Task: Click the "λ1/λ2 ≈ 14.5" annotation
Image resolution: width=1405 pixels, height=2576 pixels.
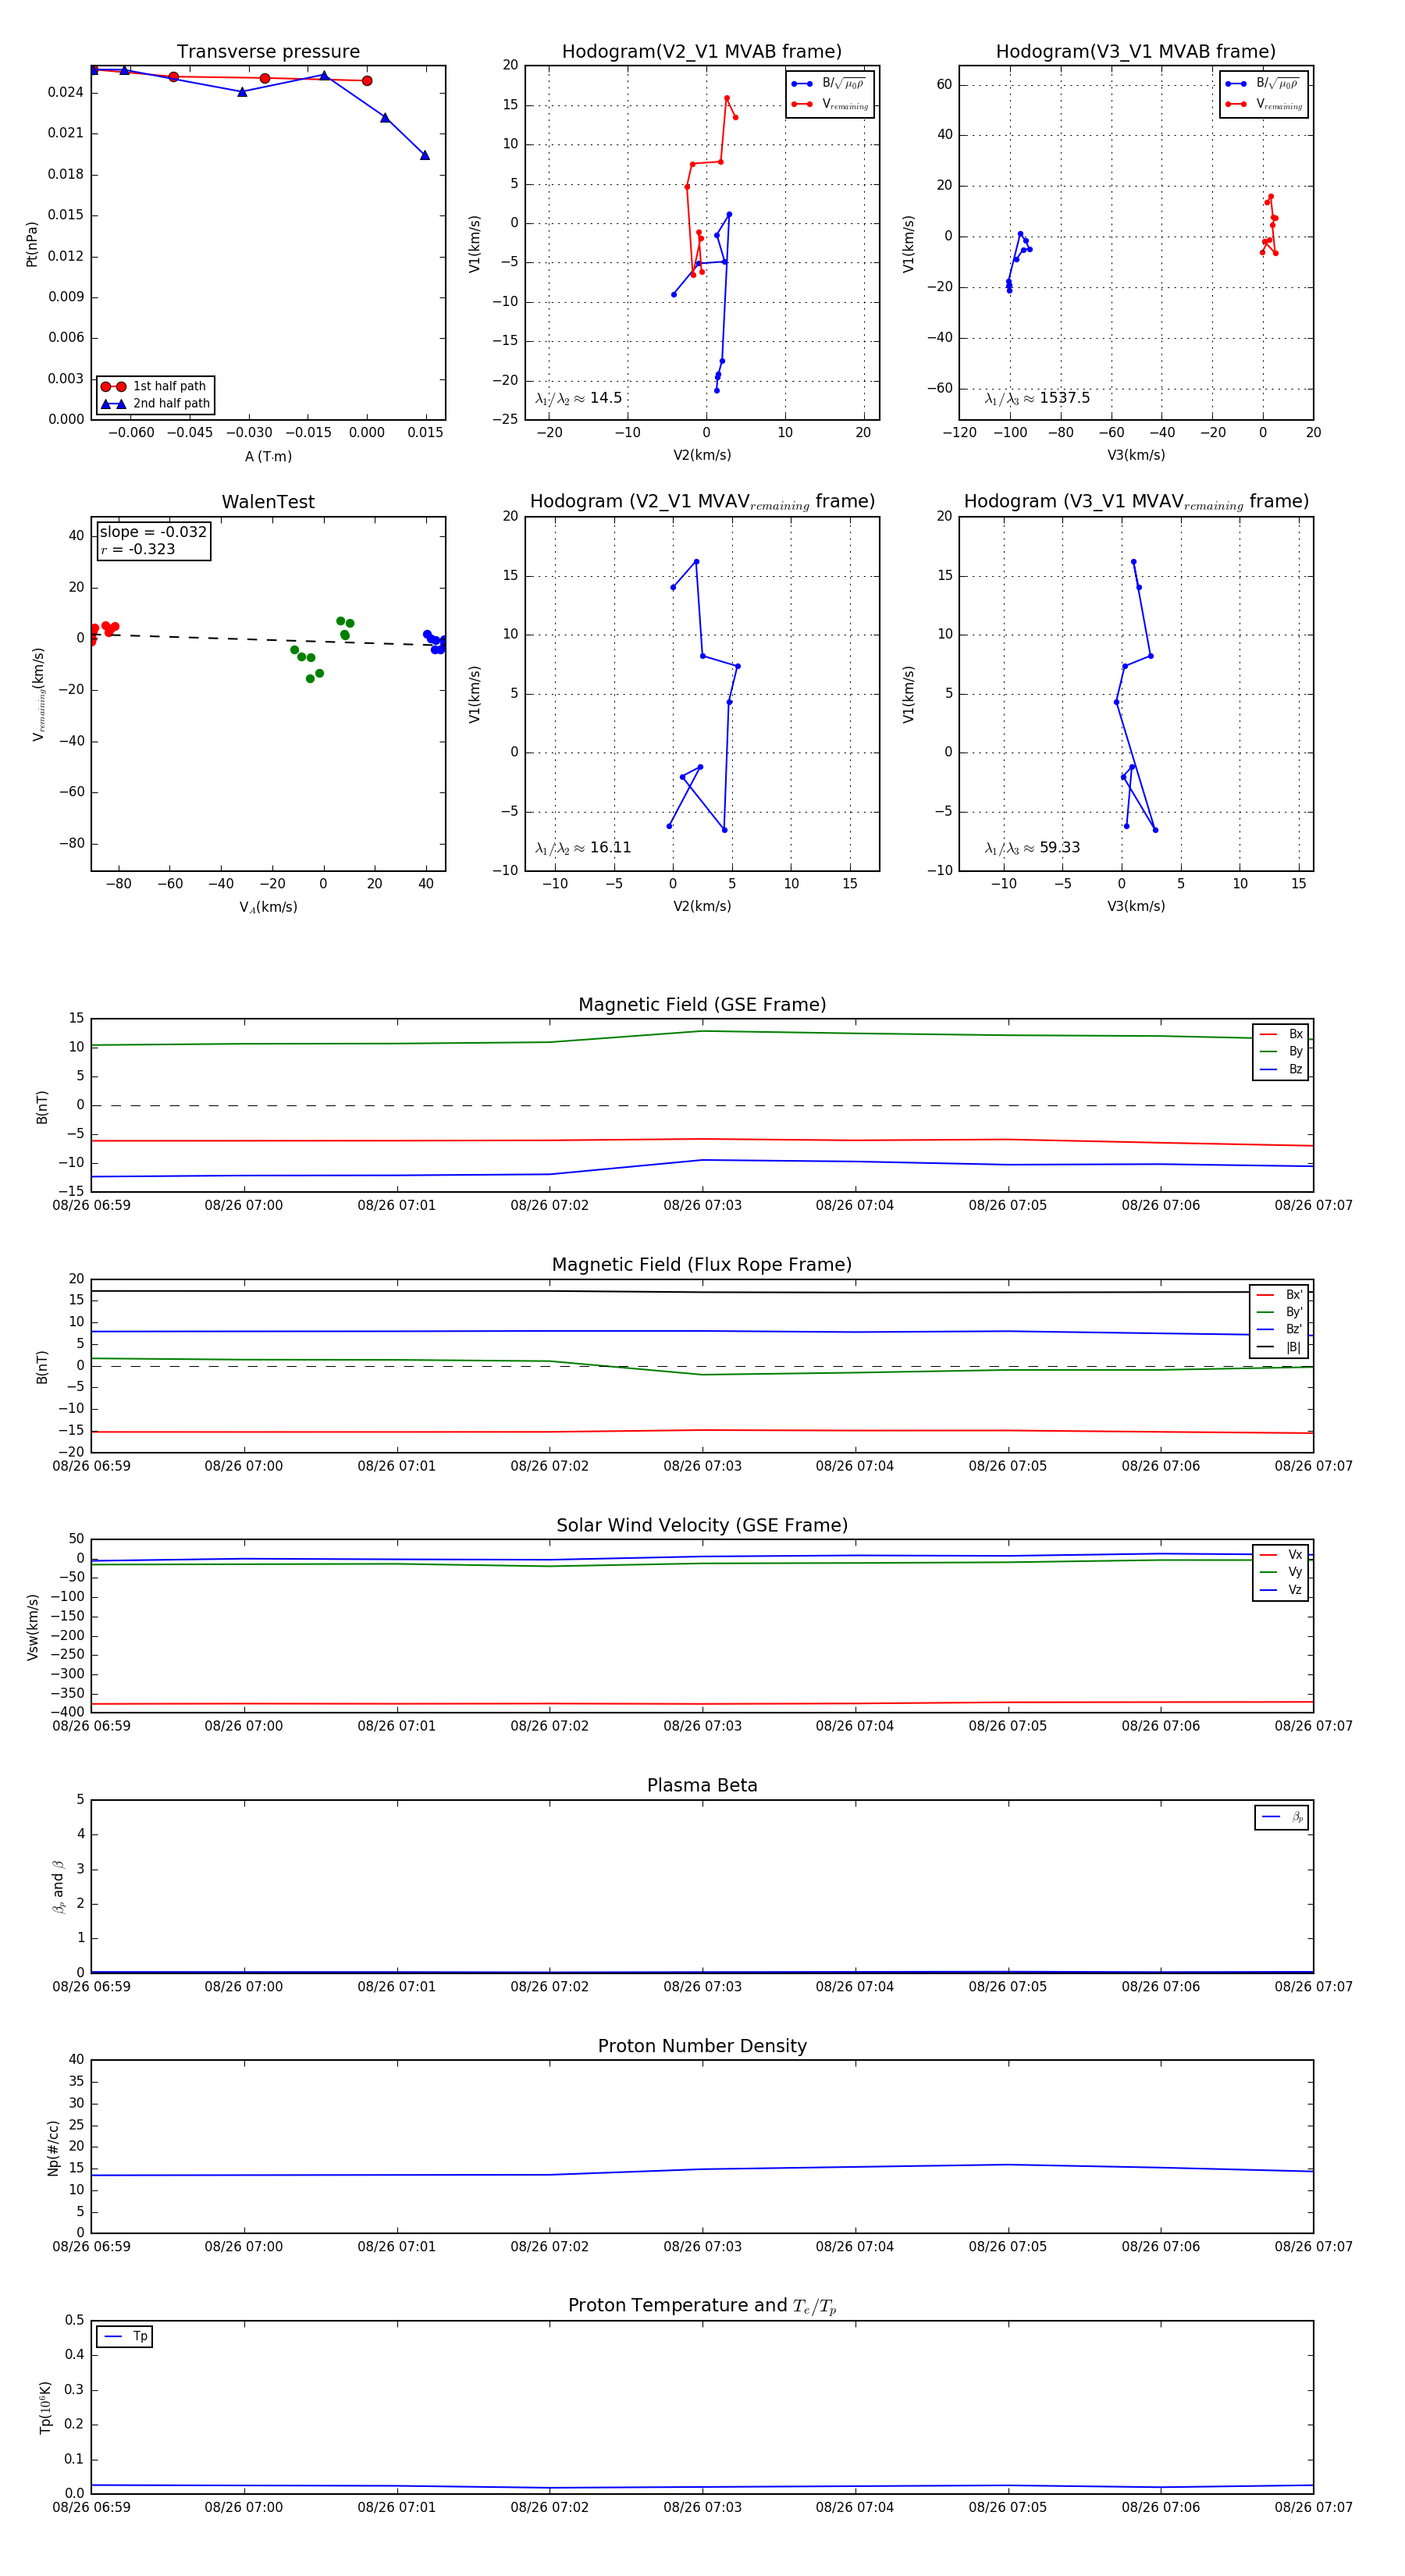Action: pos(578,398)
